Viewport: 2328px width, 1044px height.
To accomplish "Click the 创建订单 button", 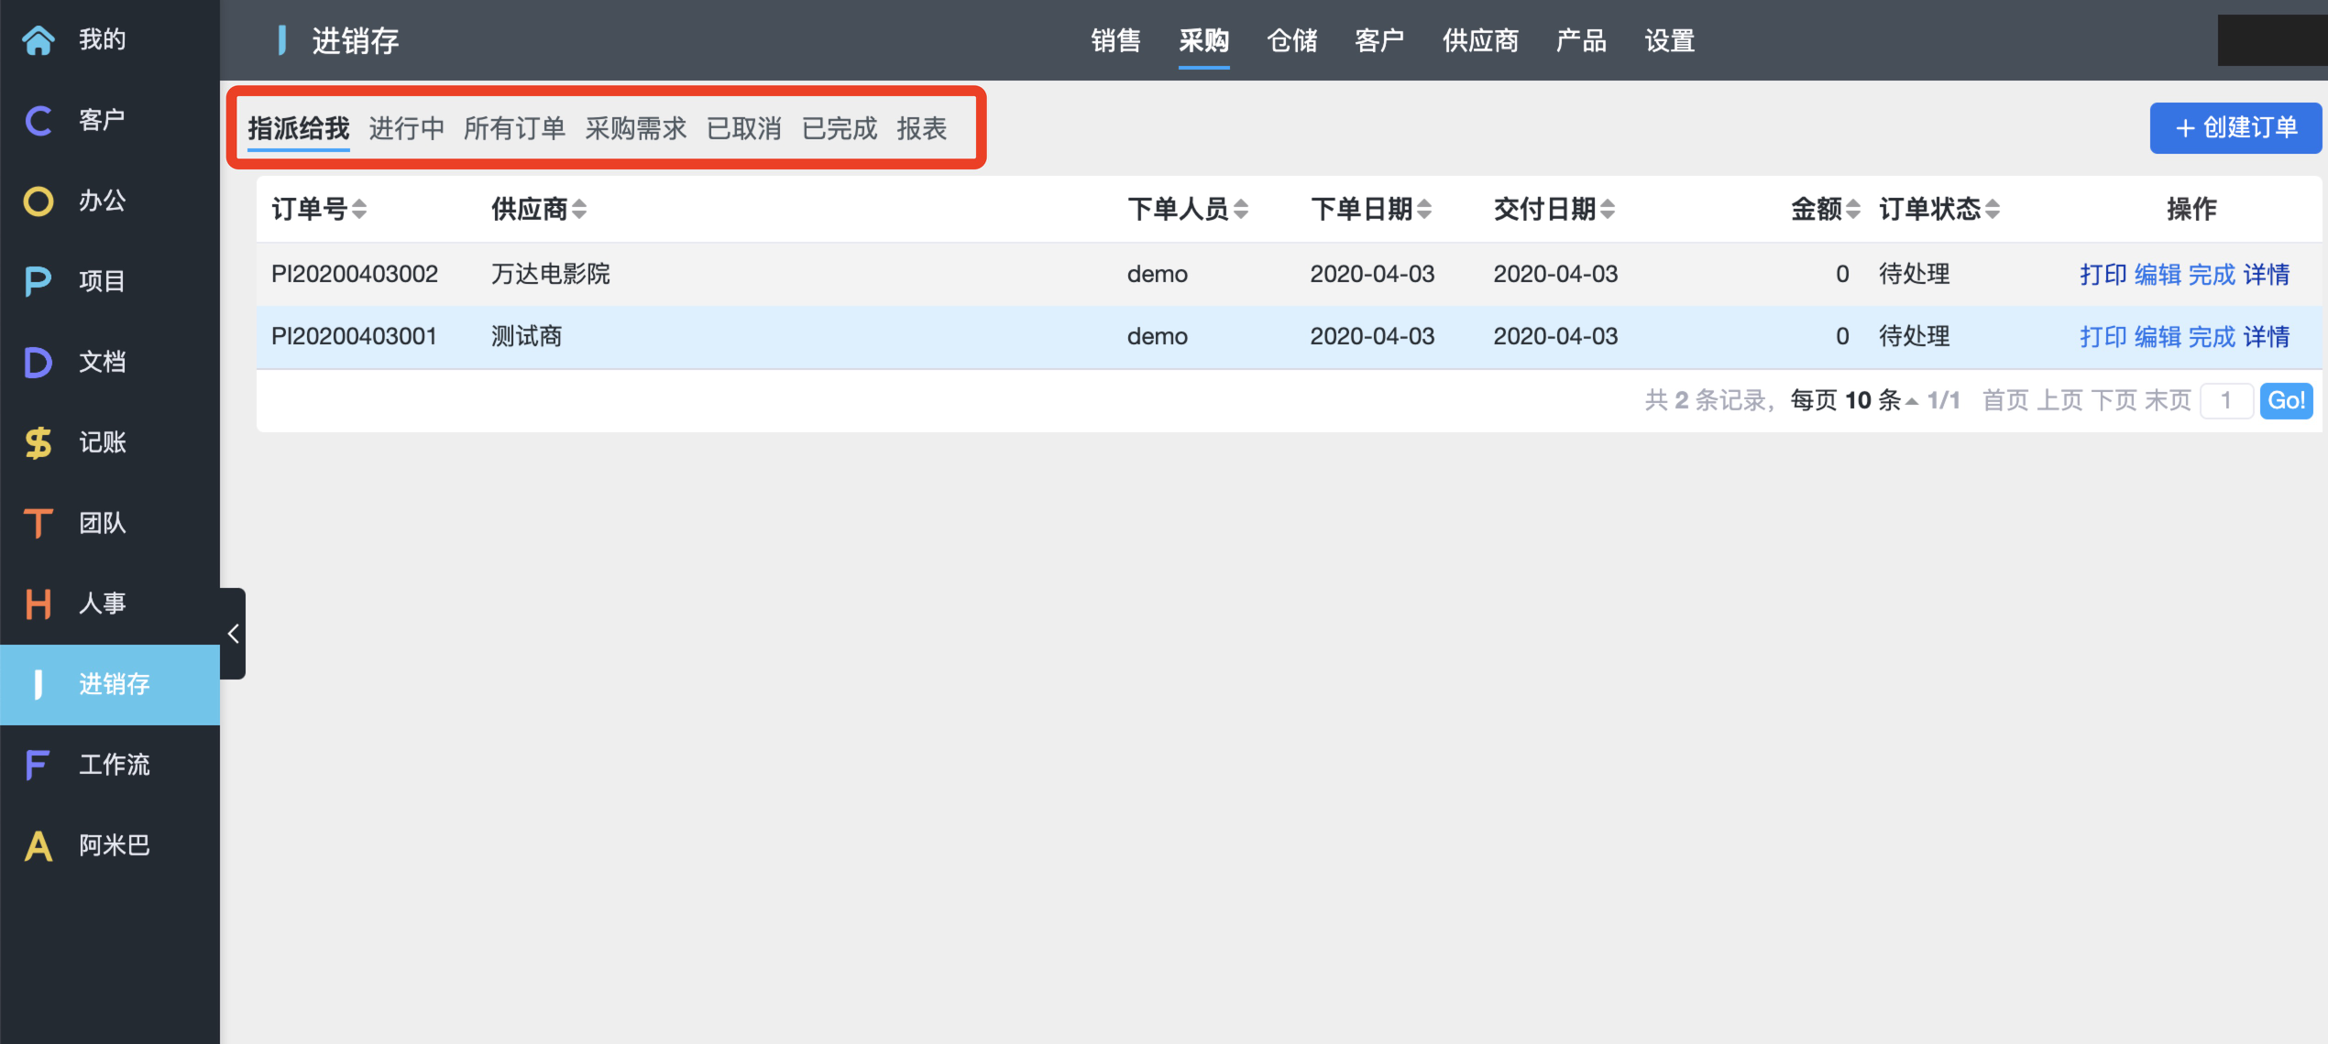I will 2235,128.
